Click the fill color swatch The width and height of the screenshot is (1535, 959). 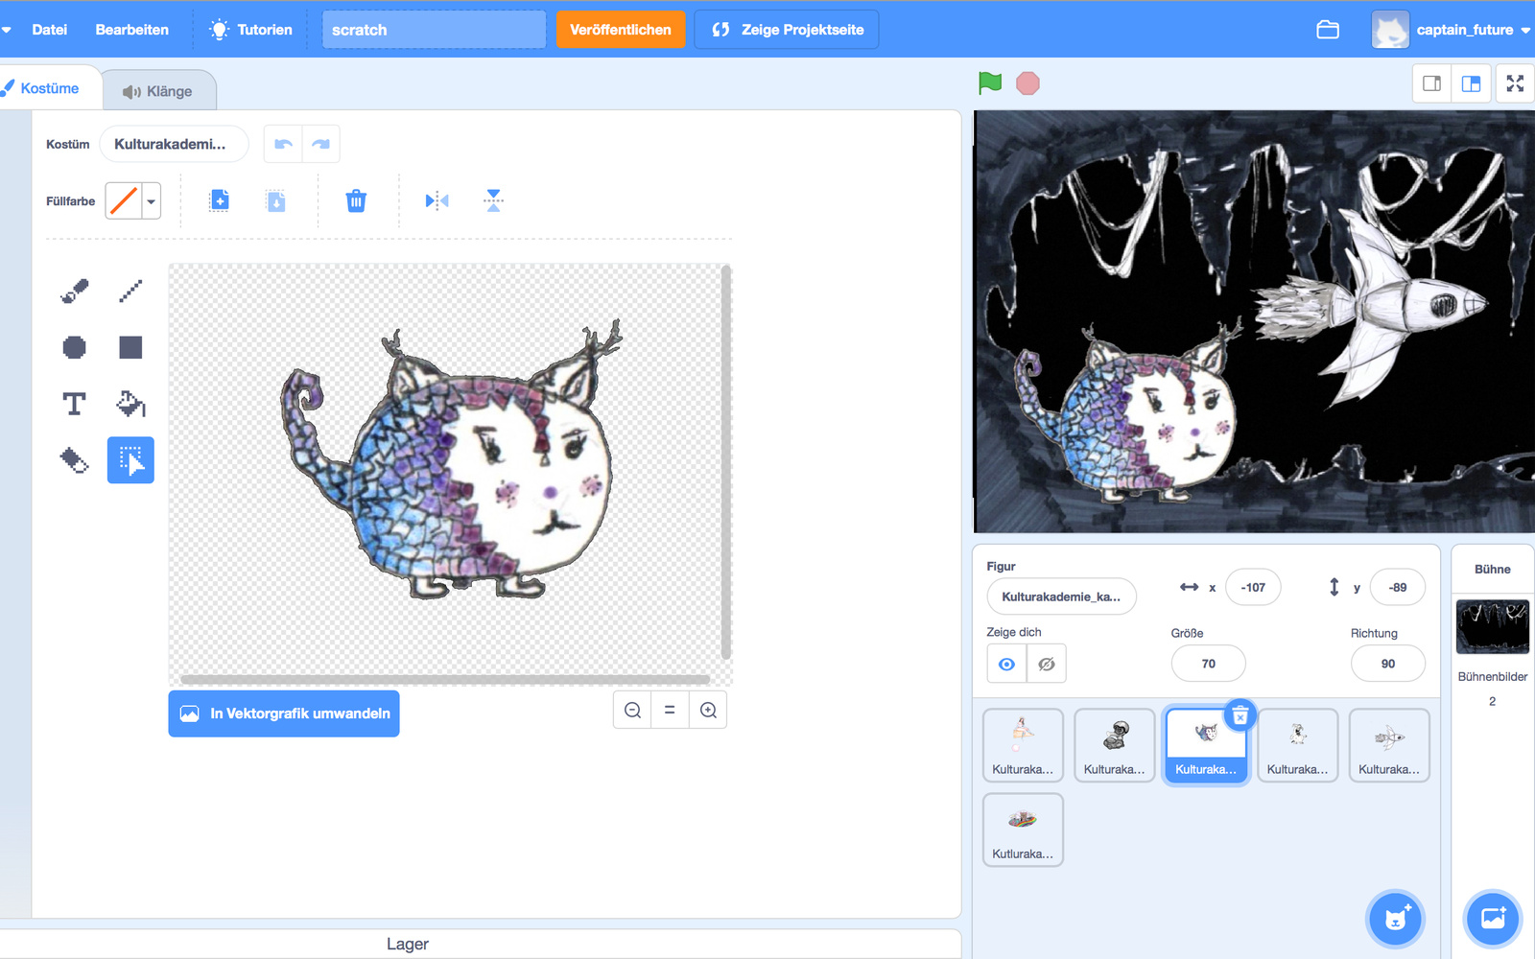[x=124, y=201]
